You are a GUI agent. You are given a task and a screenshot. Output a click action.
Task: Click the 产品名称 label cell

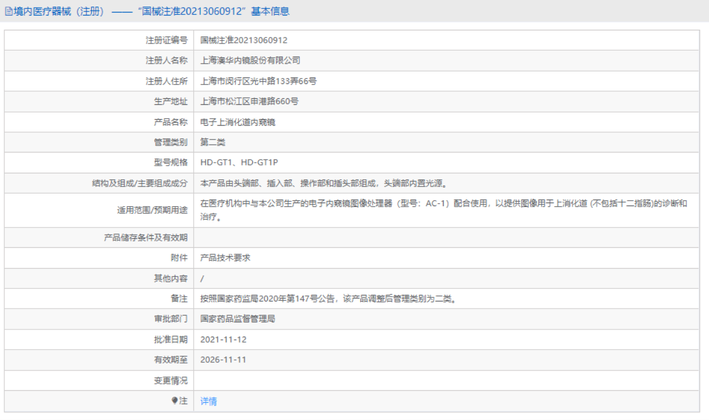[x=99, y=122]
